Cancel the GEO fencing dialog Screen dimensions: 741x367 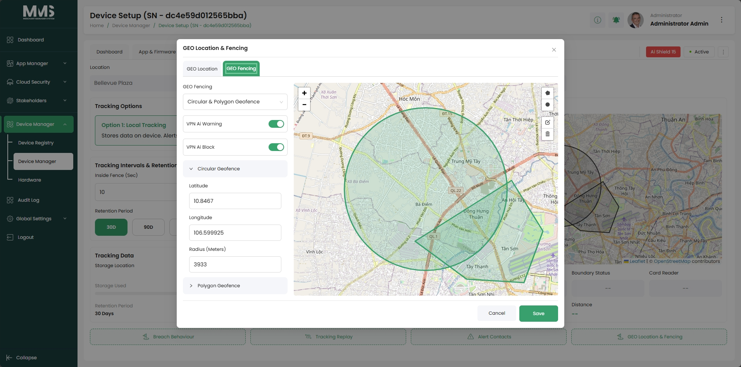coord(497,313)
